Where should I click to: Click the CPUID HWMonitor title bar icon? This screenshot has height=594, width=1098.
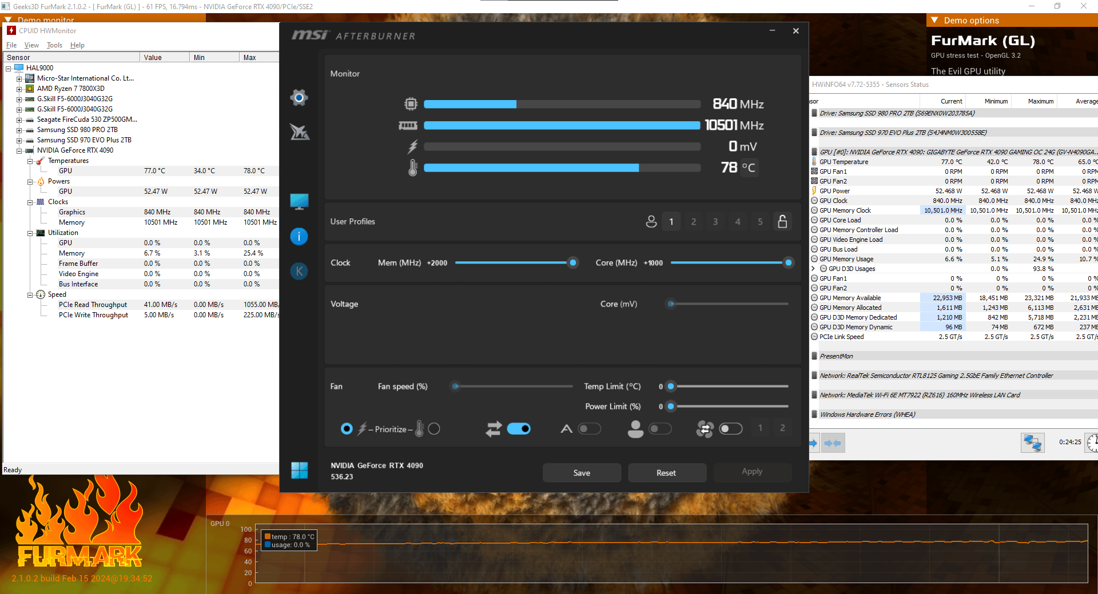[x=11, y=30]
